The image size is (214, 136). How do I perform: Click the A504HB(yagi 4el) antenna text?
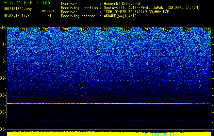[x=120, y=16]
